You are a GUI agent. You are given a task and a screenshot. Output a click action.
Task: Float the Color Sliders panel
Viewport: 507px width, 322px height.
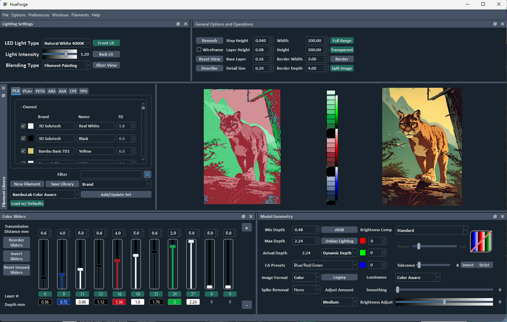[x=244, y=216]
